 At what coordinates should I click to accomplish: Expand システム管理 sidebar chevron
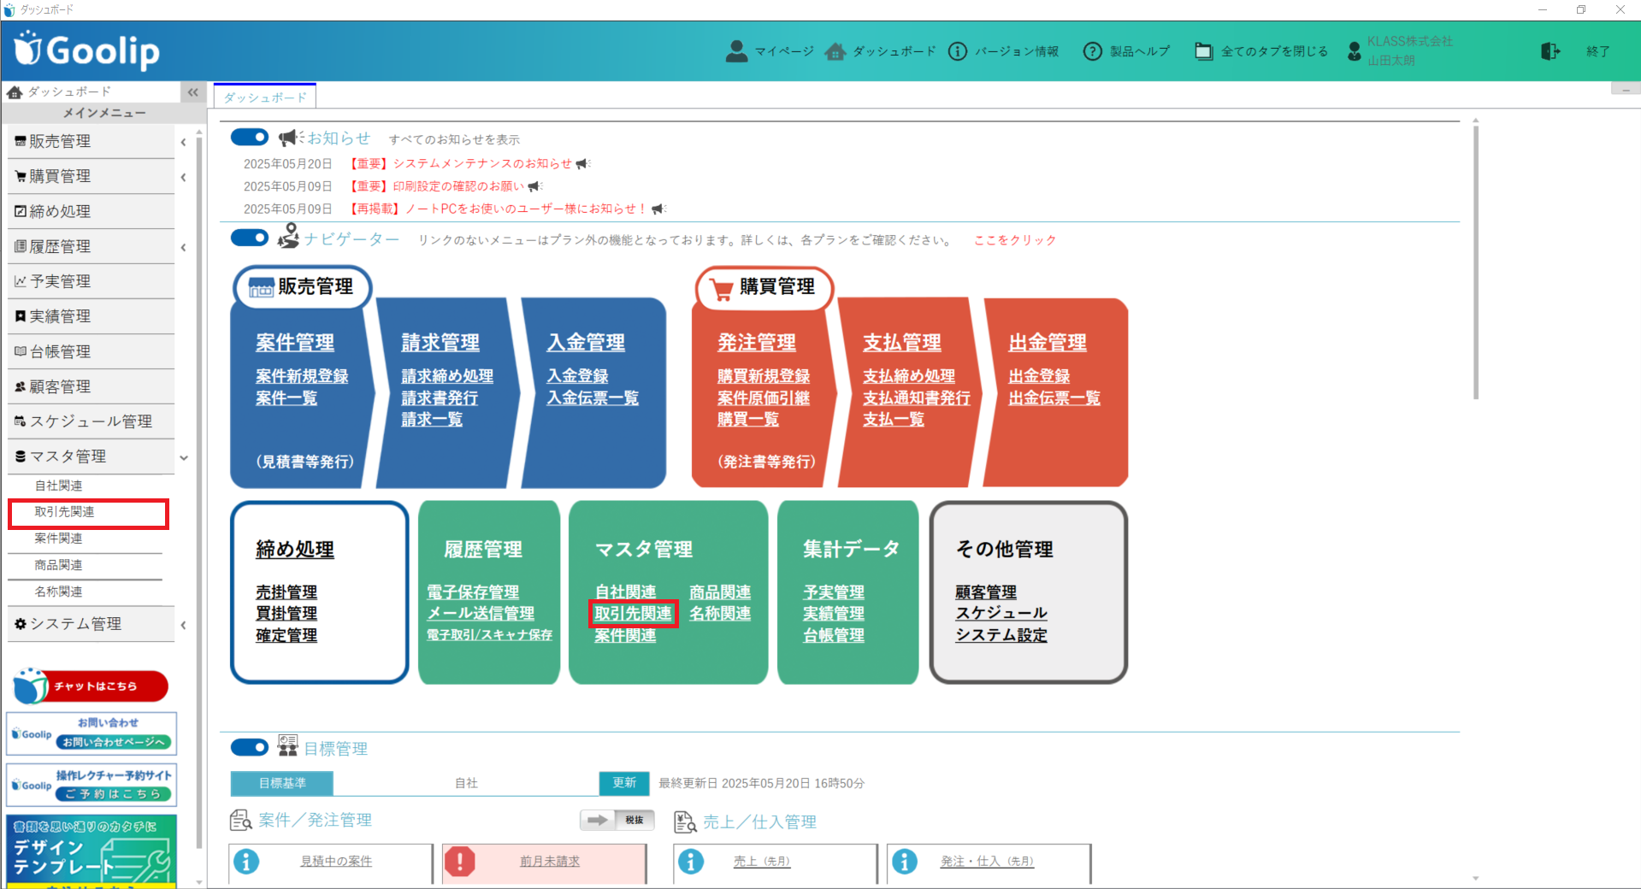coord(183,626)
